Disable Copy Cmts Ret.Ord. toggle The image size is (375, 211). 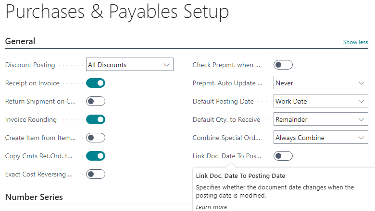[96, 156]
